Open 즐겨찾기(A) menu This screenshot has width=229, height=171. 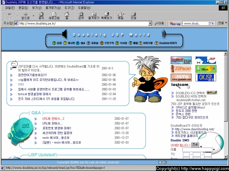tap(53, 8)
